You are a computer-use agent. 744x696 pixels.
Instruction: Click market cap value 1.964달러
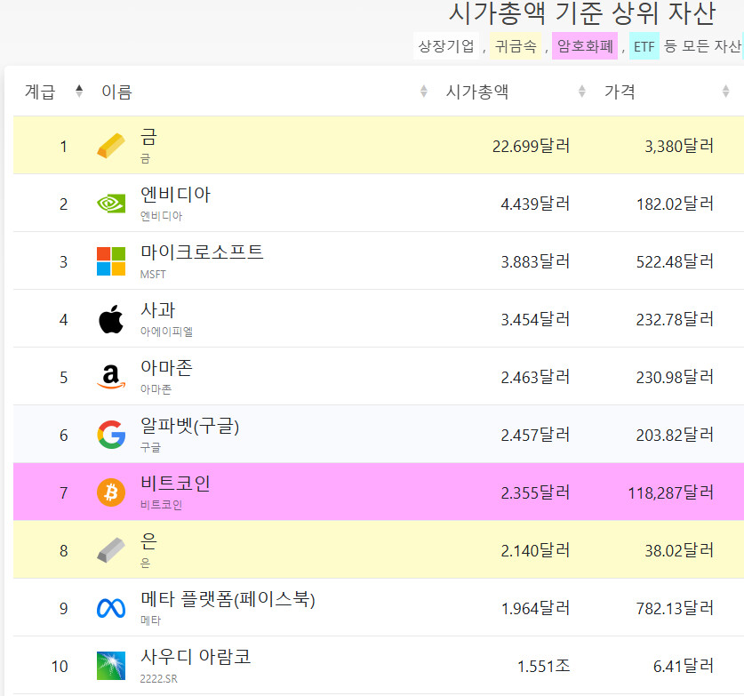[x=535, y=608]
